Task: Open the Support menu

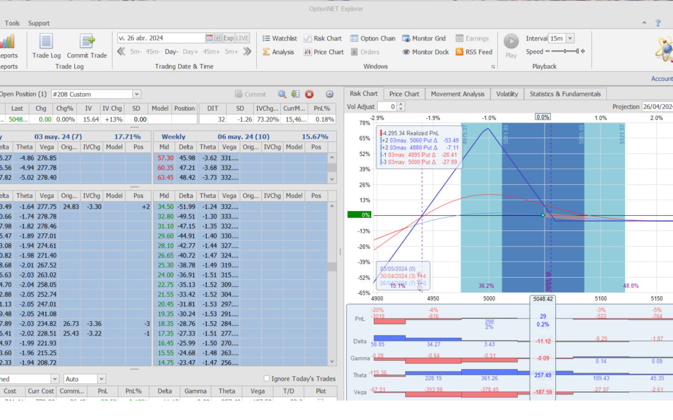Action: click(x=39, y=23)
